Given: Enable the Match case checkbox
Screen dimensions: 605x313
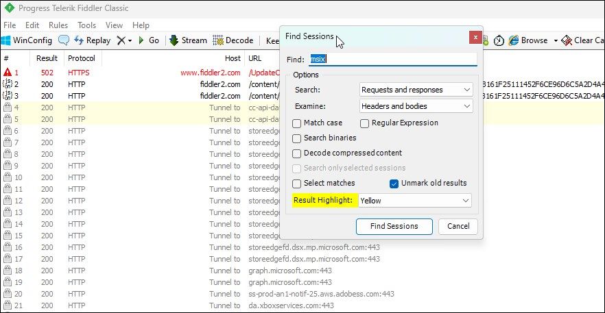Looking at the screenshot, I should pos(296,123).
